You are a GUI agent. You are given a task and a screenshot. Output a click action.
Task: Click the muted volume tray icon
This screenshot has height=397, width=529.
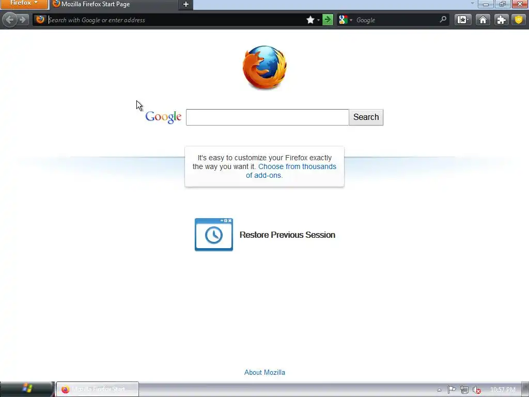[x=476, y=390]
